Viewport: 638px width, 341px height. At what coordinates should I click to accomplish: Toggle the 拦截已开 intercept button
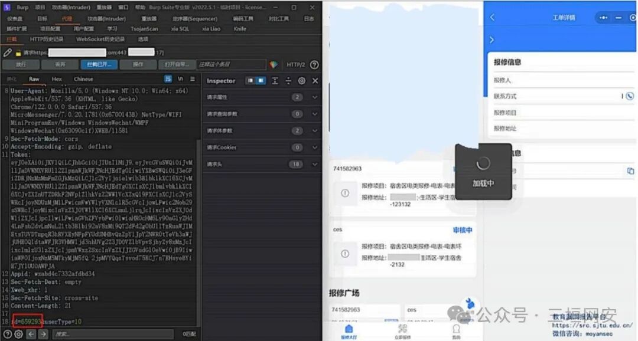click(x=99, y=65)
